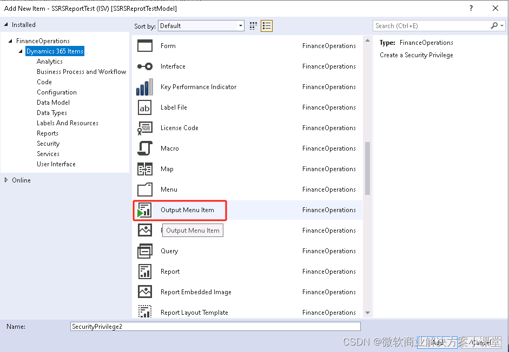
Task: Click the image icon above Query
Action: coord(145,231)
